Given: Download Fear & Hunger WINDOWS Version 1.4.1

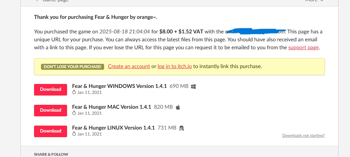Looking at the screenshot, I should [51, 90].
